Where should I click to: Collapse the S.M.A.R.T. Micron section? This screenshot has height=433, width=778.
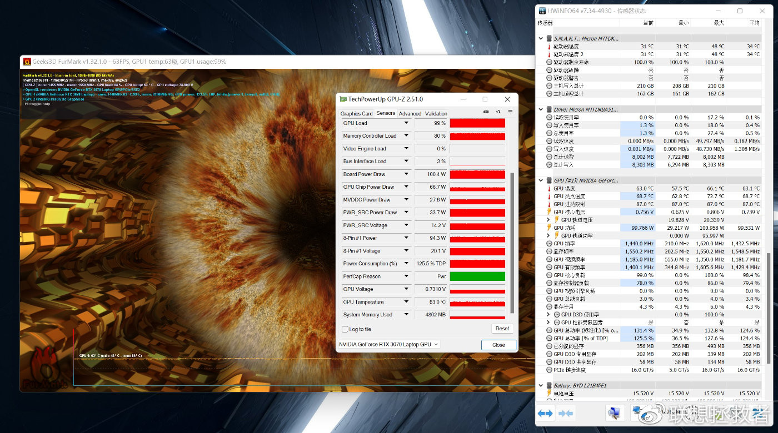click(x=541, y=39)
